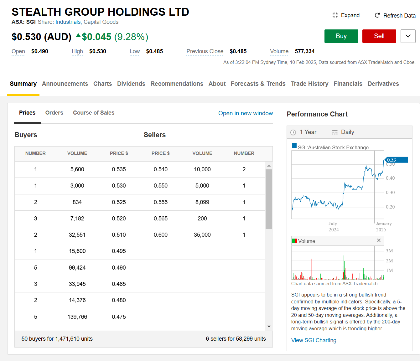The width and height of the screenshot is (420, 361).
Task: Close the Volume chart panel
Action: 379,240
